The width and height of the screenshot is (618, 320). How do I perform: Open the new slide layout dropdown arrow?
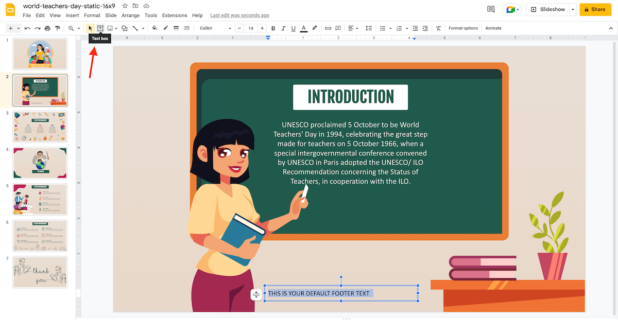click(x=19, y=28)
